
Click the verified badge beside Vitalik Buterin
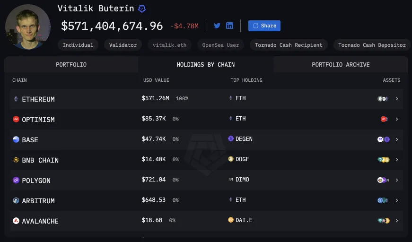142,9
